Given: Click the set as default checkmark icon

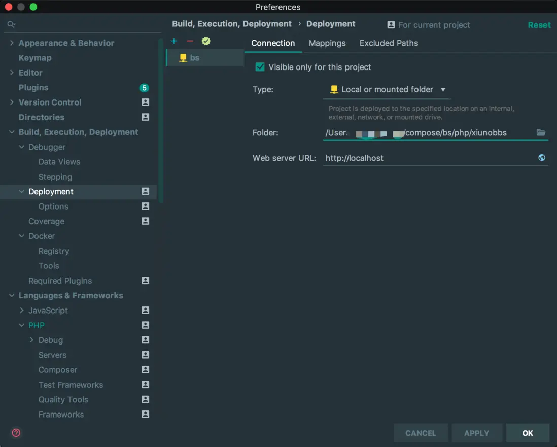Looking at the screenshot, I should tap(205, 41).
